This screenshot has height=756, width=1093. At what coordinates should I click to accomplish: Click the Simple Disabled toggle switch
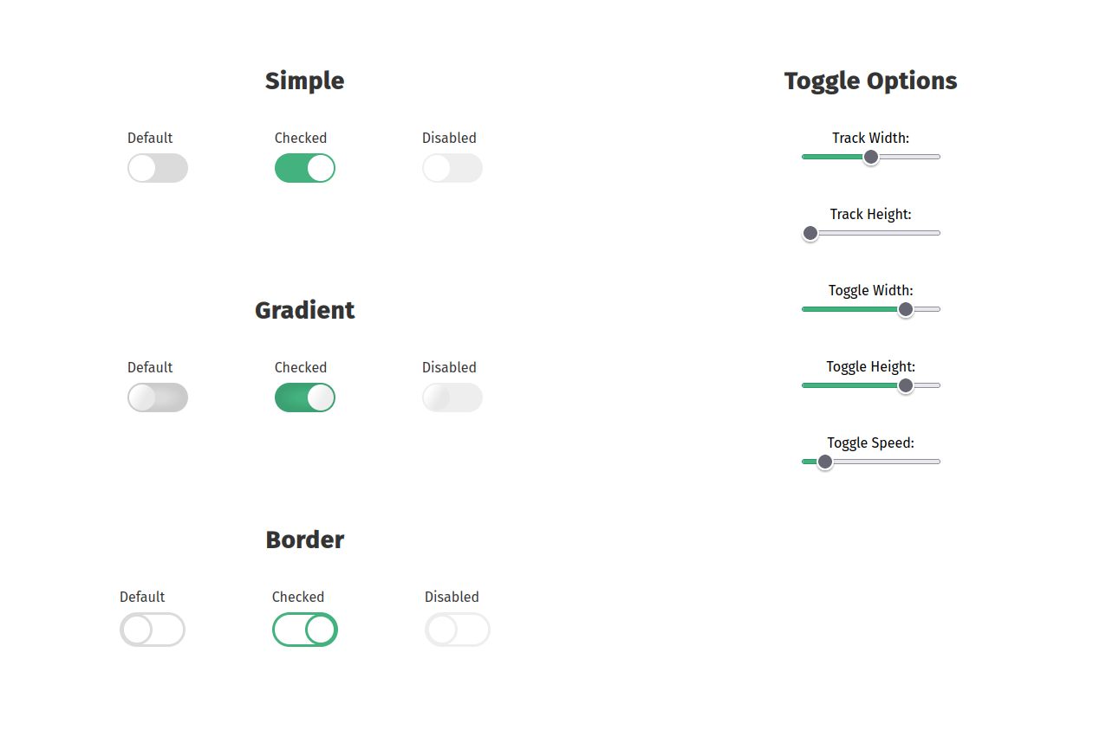(x=452, y=168)
